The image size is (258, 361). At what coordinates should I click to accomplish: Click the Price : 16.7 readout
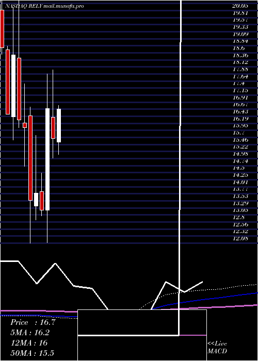33,322
